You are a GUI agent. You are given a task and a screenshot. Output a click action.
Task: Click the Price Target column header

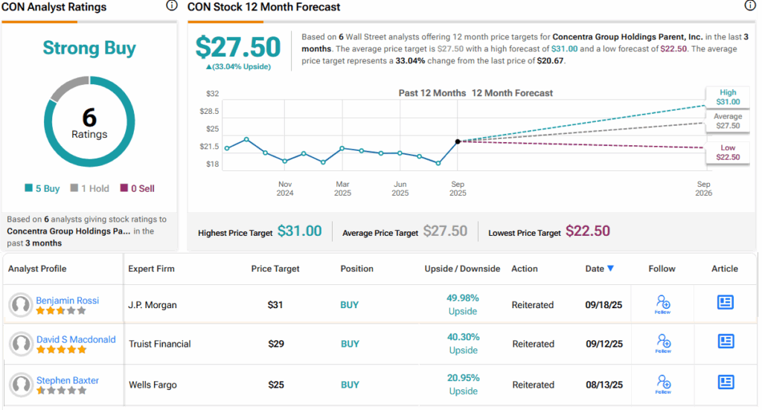[x=276, y=269]
